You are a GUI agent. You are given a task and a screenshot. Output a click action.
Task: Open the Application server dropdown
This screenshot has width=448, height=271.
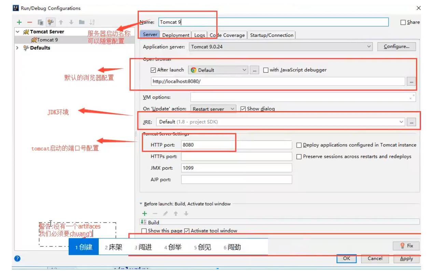281,47
